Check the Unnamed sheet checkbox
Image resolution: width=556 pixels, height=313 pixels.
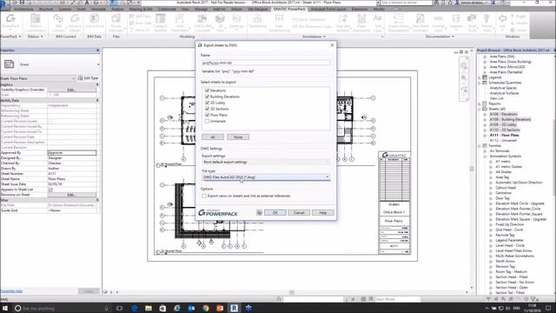(207, 121)
